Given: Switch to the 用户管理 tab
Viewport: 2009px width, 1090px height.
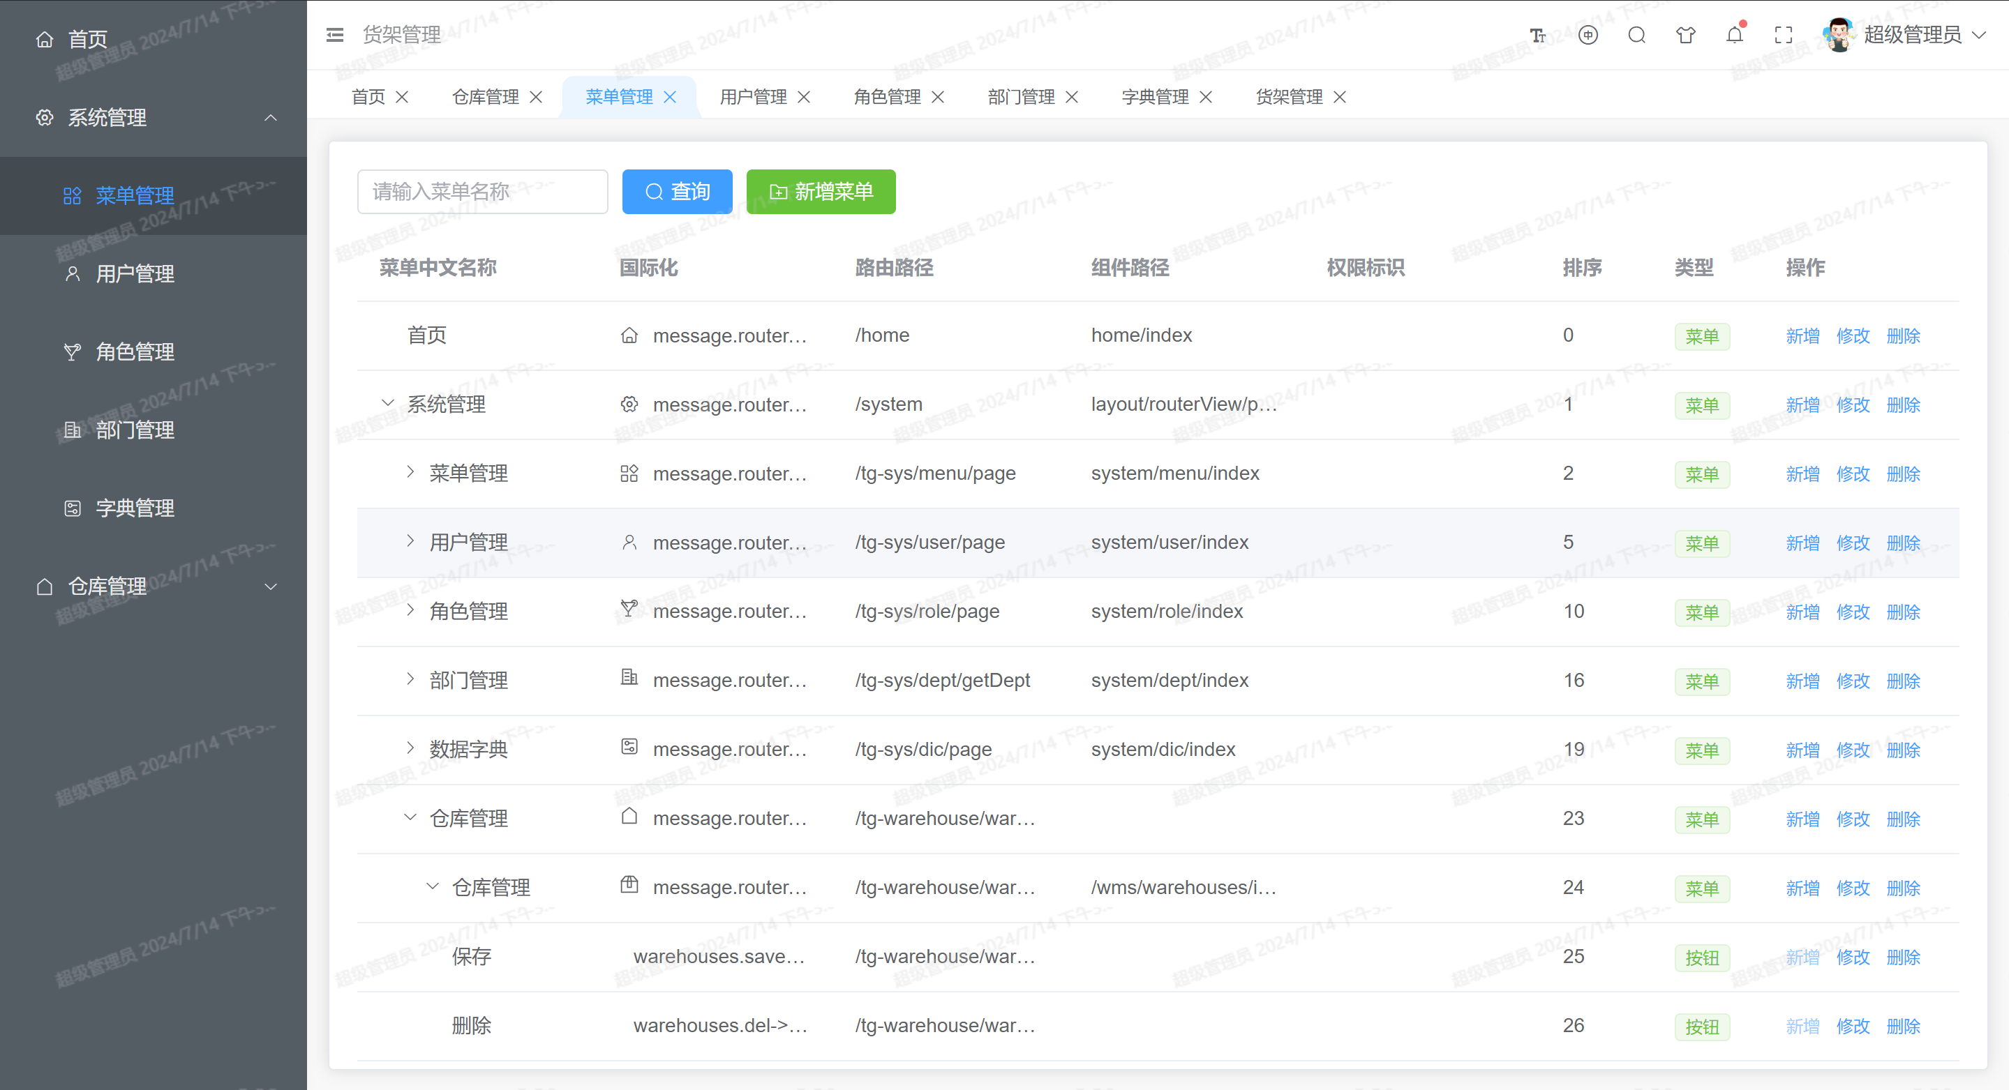Looking at the screenshot, I should [754, 97].
